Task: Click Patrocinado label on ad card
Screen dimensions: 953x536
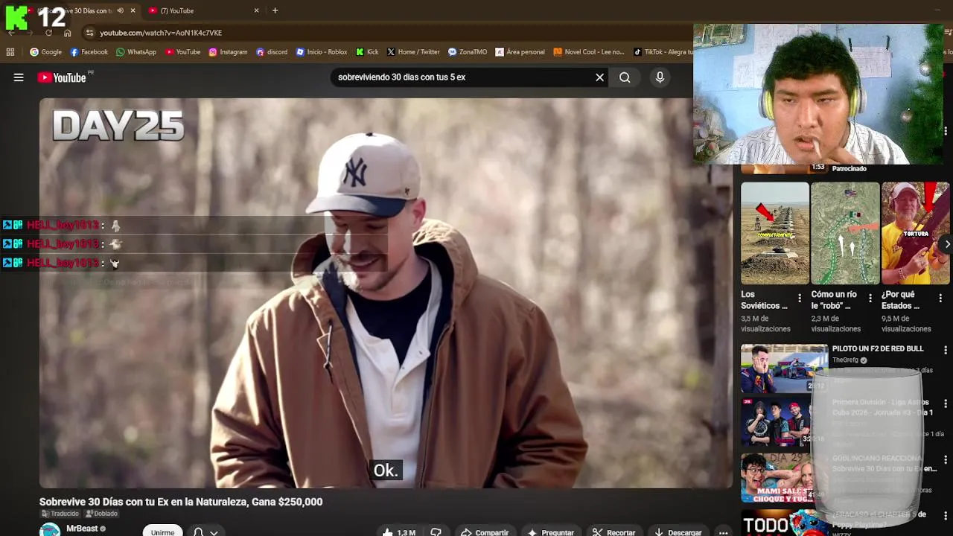Action: tap(850, 168)
